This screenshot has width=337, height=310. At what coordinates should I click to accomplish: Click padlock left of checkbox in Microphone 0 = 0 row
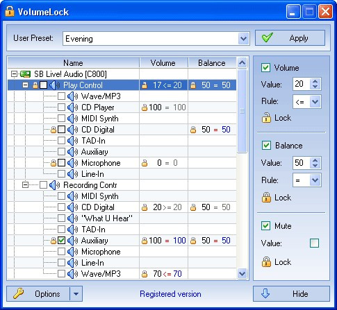(54, 163)
